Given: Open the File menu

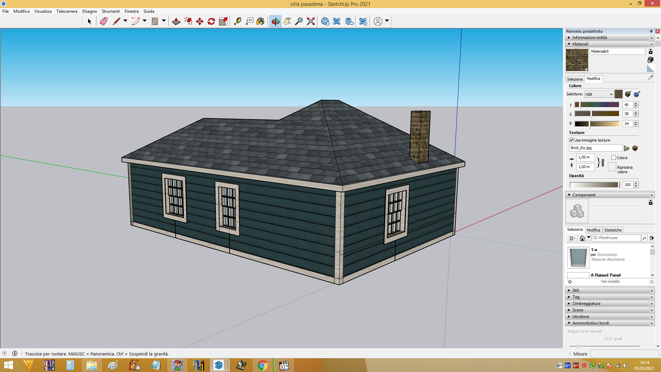Looking at the screenshot, I should click(6, 11).
